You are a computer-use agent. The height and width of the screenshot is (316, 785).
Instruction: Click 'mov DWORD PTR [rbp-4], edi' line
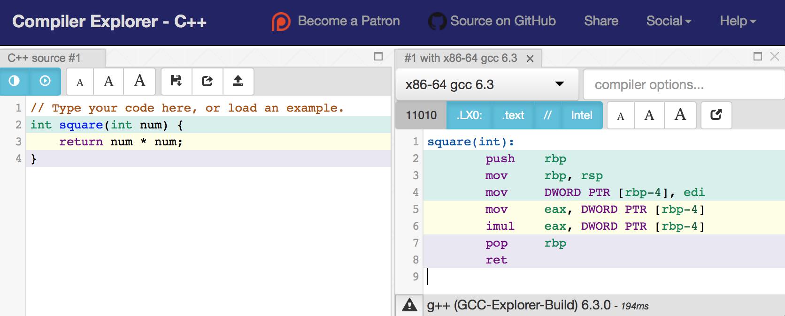(595, 192)
